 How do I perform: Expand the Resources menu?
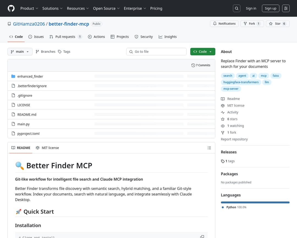(78, 8)
